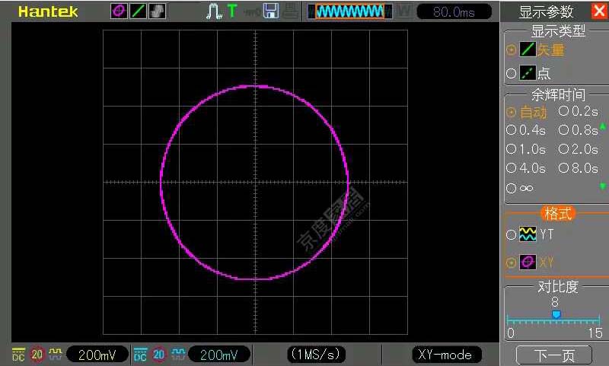
Task: Click the 对比度 contrast slider handle
Action: click(556, 314)
